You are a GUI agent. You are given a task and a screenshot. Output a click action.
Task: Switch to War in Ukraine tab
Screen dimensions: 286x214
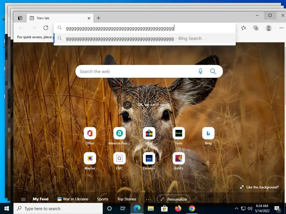tap(73, 199)
